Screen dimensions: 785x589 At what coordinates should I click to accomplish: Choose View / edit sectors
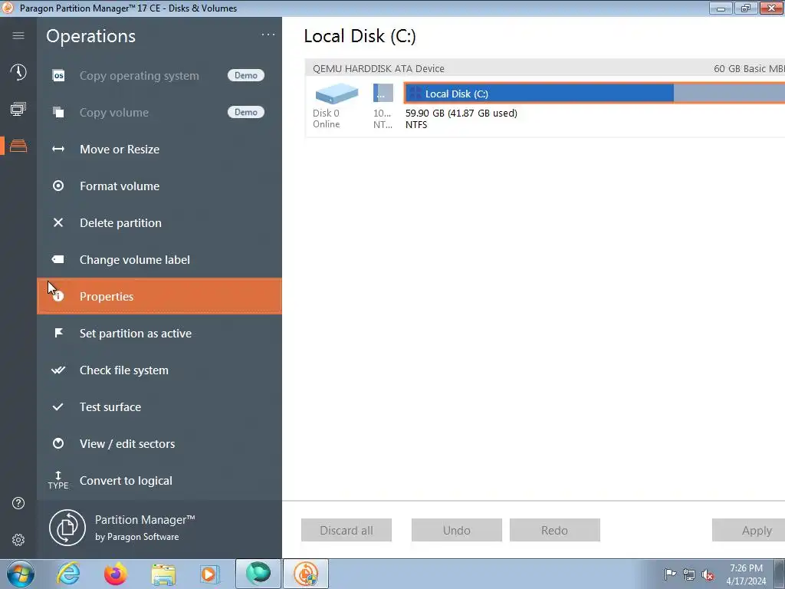coord(159,444)
